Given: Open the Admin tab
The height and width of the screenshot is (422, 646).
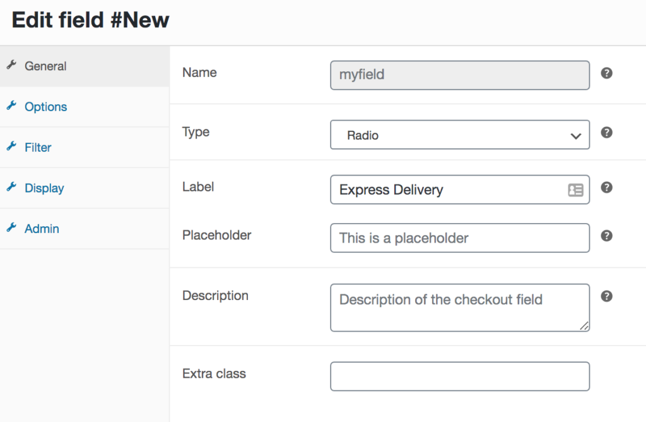Looking at the screenshot, I should tap(85, 229).
